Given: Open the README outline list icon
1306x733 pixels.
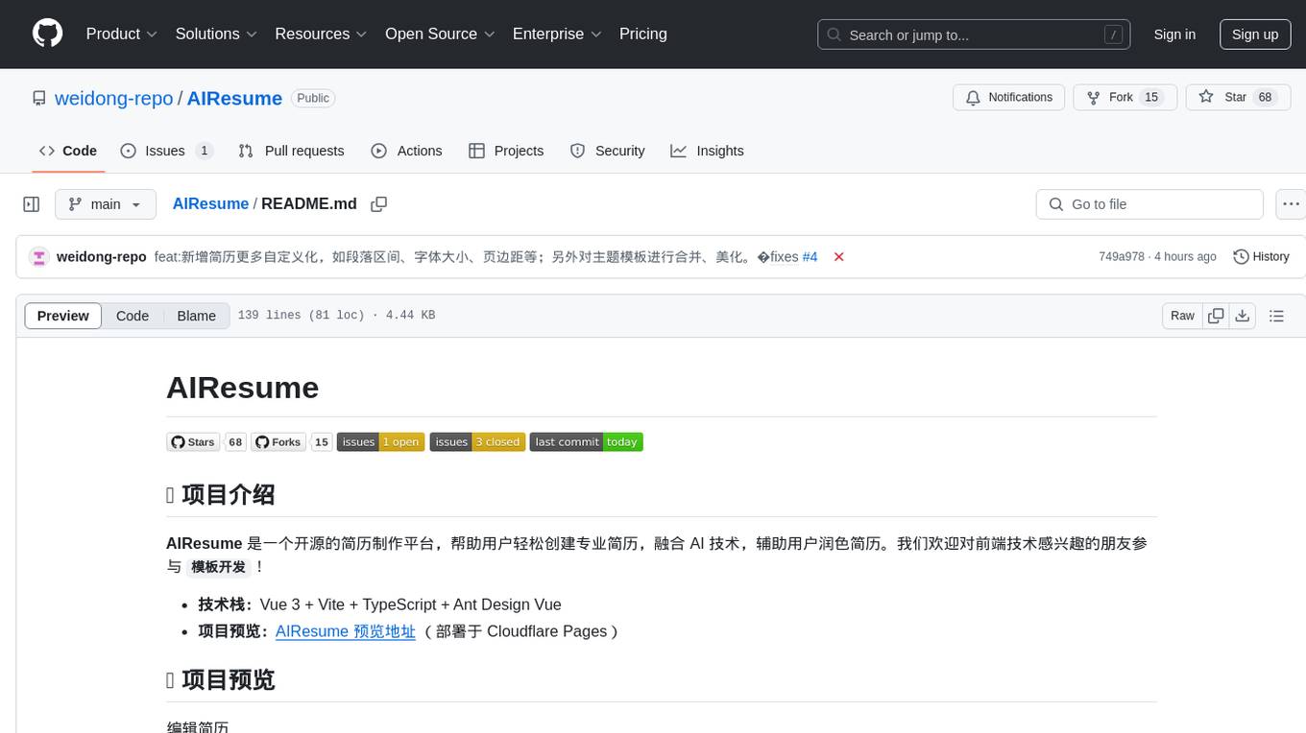Looking at the screenshot, I should 1276,316.
